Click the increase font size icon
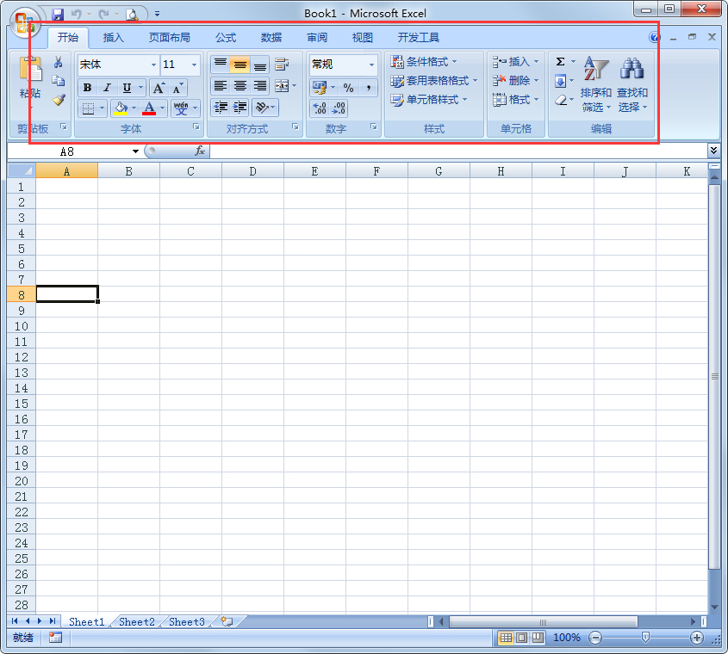The height and width of the screenshot is (654, 728). (159, 87)
